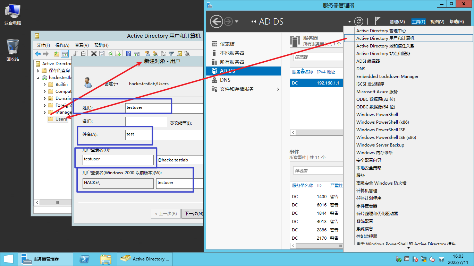Image resolution: width=474 pixels, height=266 pixels.
Task: Select Active Directory 用户和计算机 menu entry
Action: pos(385,38)
